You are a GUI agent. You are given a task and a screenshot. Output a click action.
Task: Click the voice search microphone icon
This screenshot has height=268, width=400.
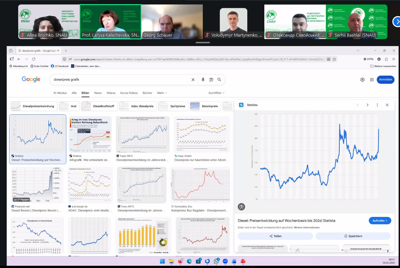(203, 80)
